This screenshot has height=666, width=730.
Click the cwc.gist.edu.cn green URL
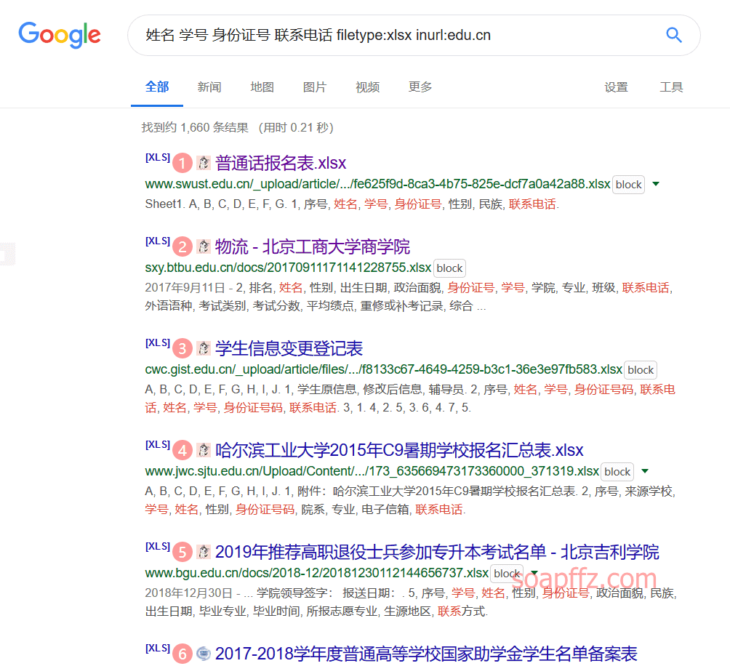click(x=384, y=369)
